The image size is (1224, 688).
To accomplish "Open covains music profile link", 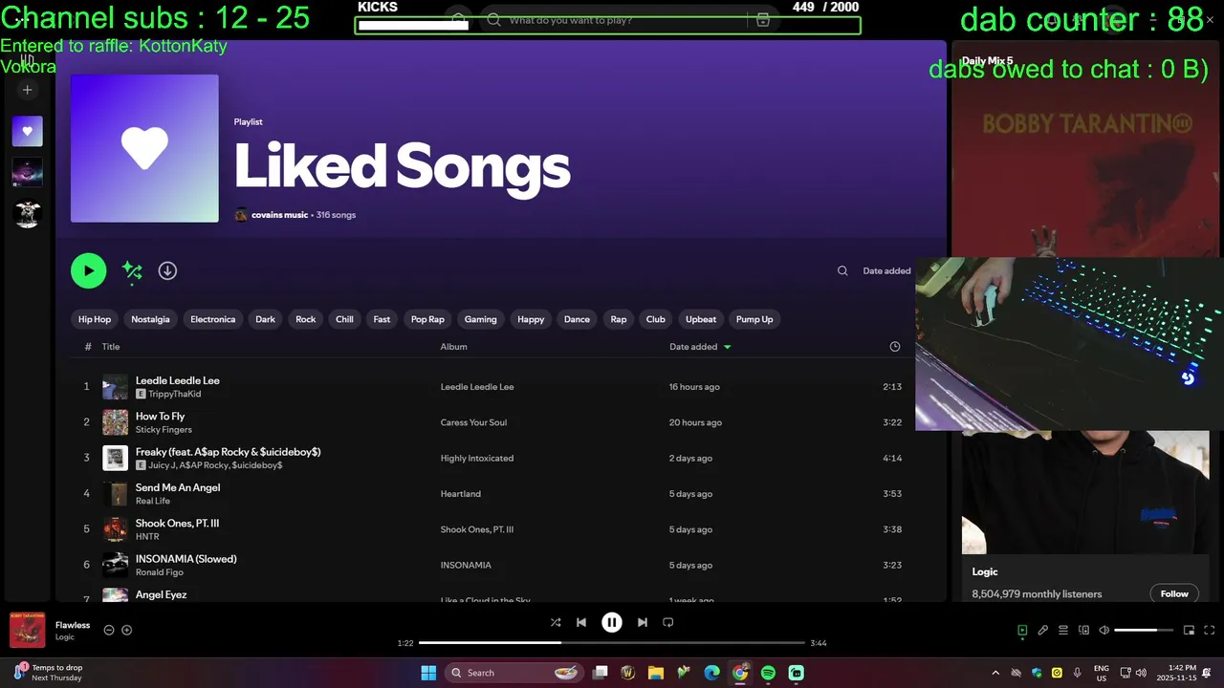I will (279, 215).
